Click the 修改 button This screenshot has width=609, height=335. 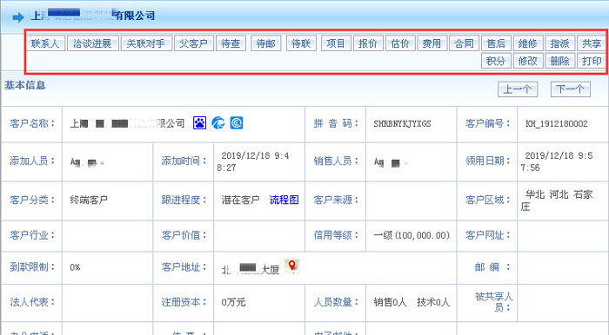click(x=528, y=61)
